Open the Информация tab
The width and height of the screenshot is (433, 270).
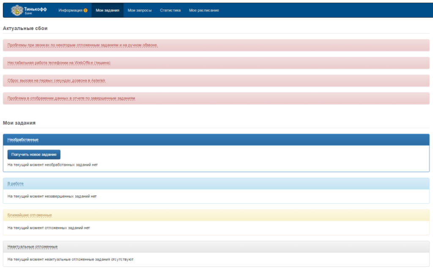tap(70, 10)
